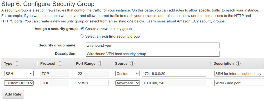Click the info icon next to Type
Image resolution: width=264 pixels, height=101 pixels.
17,64
